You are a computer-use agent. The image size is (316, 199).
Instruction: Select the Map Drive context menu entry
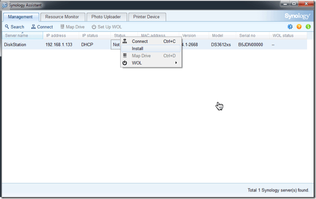151,56
